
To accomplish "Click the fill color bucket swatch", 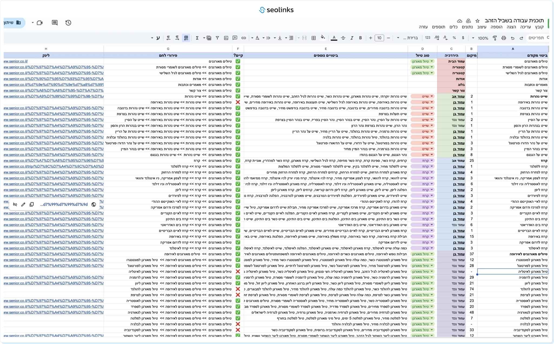I will point(323,38).
